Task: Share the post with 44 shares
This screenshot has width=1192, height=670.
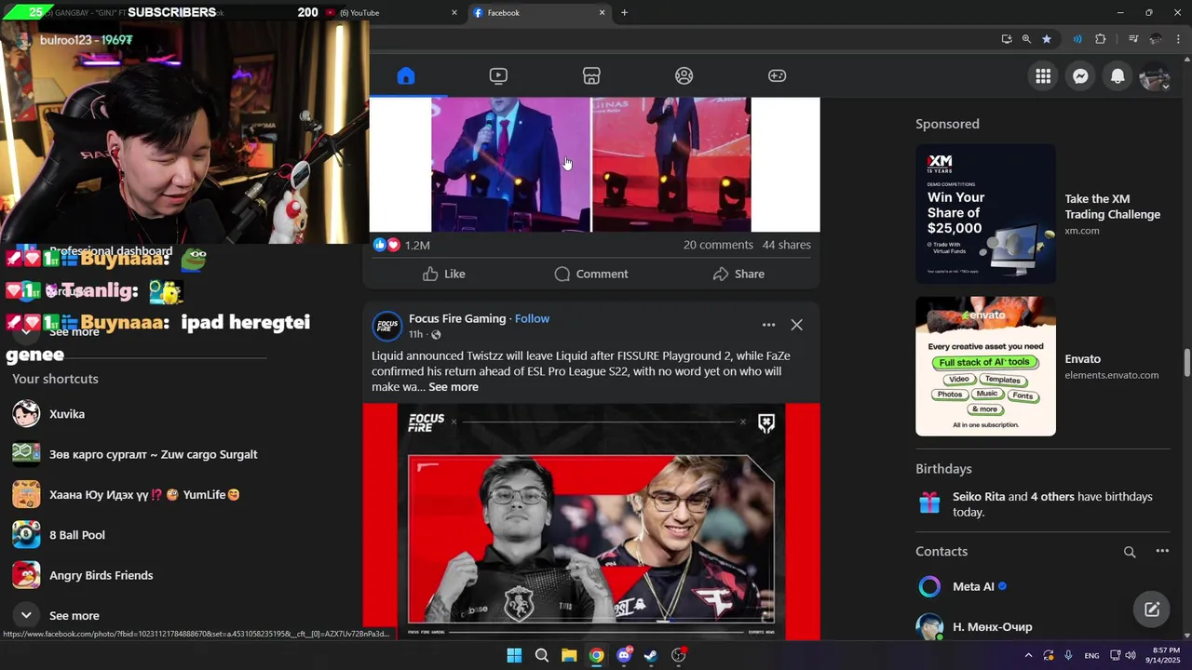Action: (738, 274)
